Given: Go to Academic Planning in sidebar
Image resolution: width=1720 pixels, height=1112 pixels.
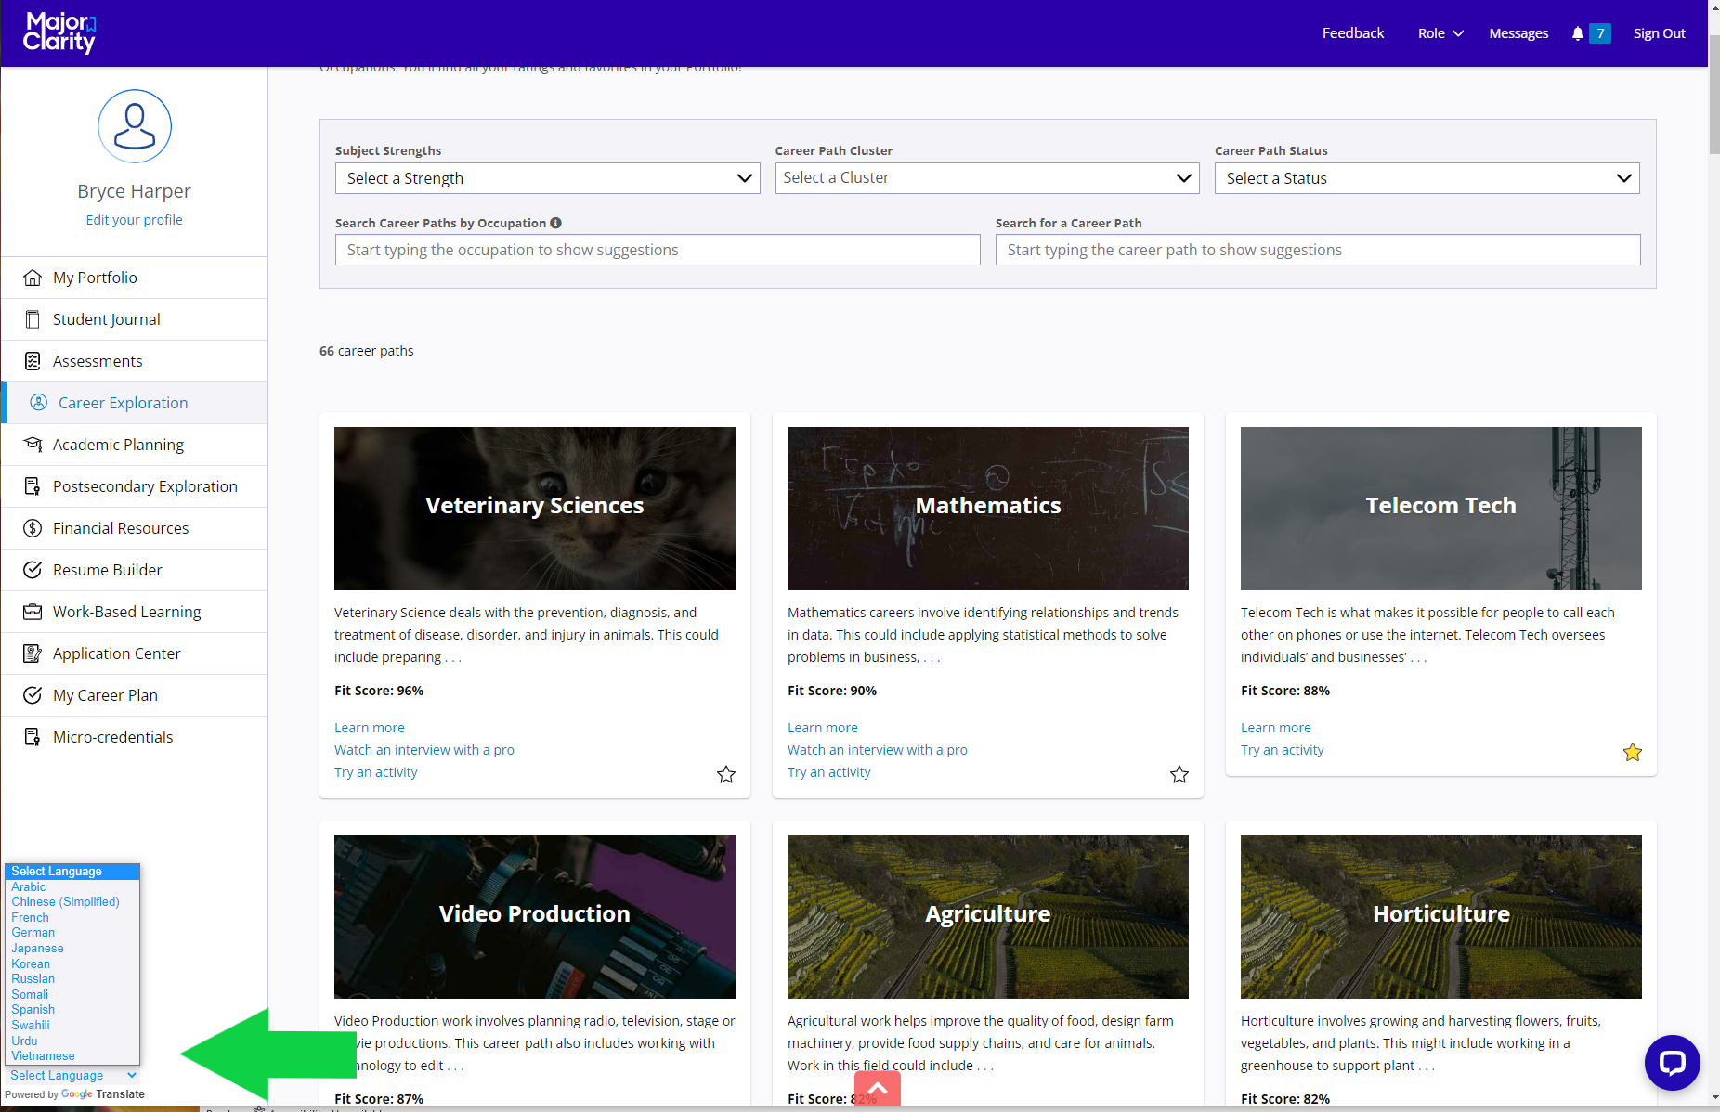Looking at the screenshot, I should pyautogui.click(x=118, y=445).
